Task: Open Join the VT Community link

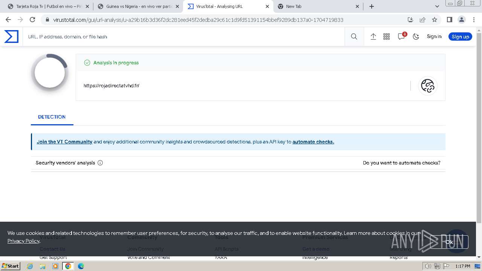Action: [x=64, y=142]
